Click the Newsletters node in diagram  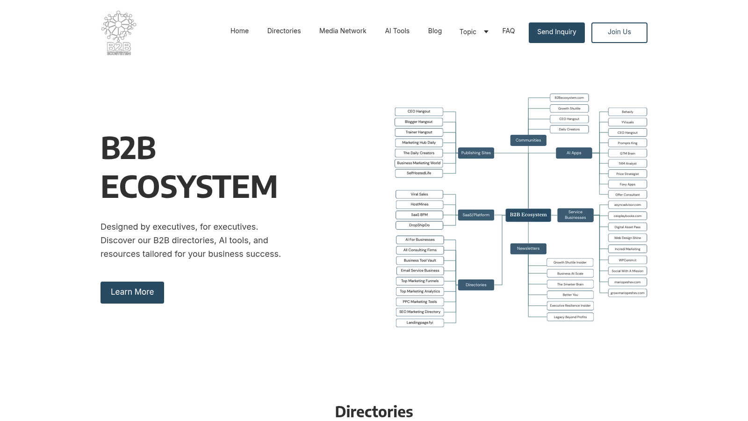click(x=528, y=248)
